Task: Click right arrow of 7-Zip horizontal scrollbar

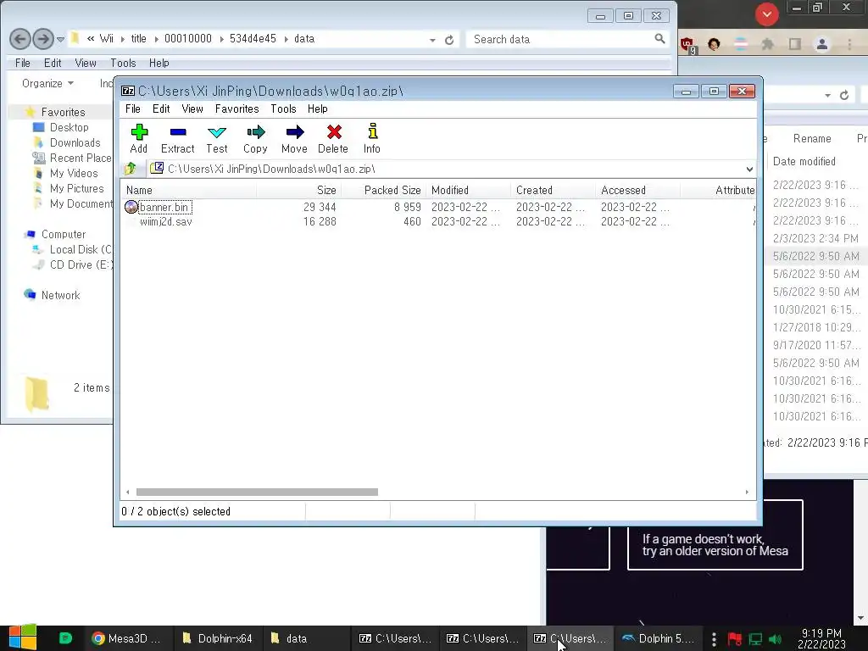Action: click(x=747, y=492)
